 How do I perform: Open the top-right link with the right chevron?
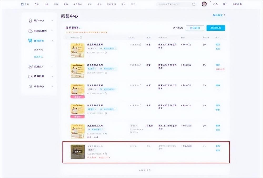coord(219,15)
